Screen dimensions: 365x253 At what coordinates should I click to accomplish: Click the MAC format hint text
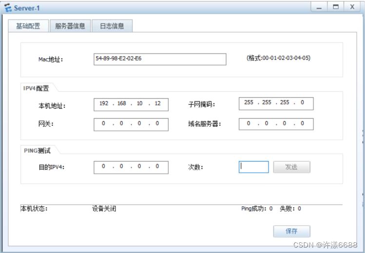(x=278, y=58)
